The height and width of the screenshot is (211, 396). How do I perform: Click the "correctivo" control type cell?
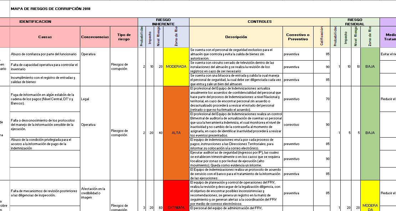pyautogui.click(x=298, y=125)
